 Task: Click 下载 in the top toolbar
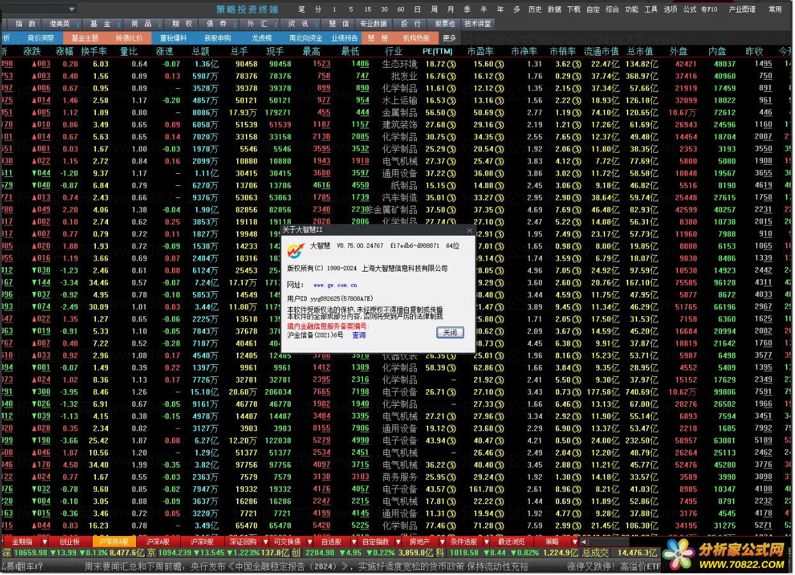click(574, 9)
